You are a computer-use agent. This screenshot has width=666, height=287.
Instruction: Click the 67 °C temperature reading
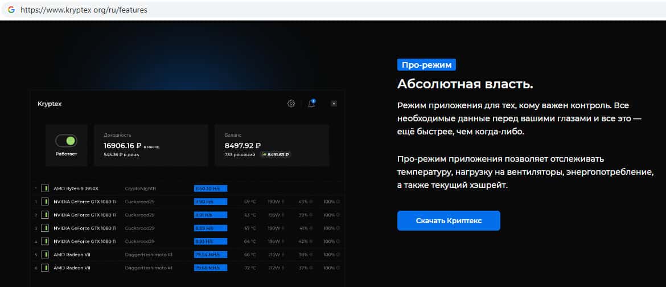[250, 228]
